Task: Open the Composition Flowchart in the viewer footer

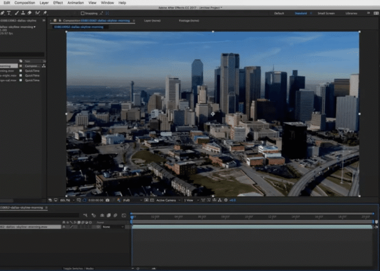Action: click(x=220, y=200)
